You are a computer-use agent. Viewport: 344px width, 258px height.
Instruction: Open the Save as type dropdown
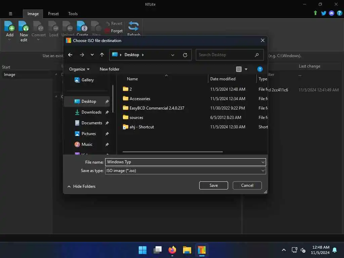(185, 171)
